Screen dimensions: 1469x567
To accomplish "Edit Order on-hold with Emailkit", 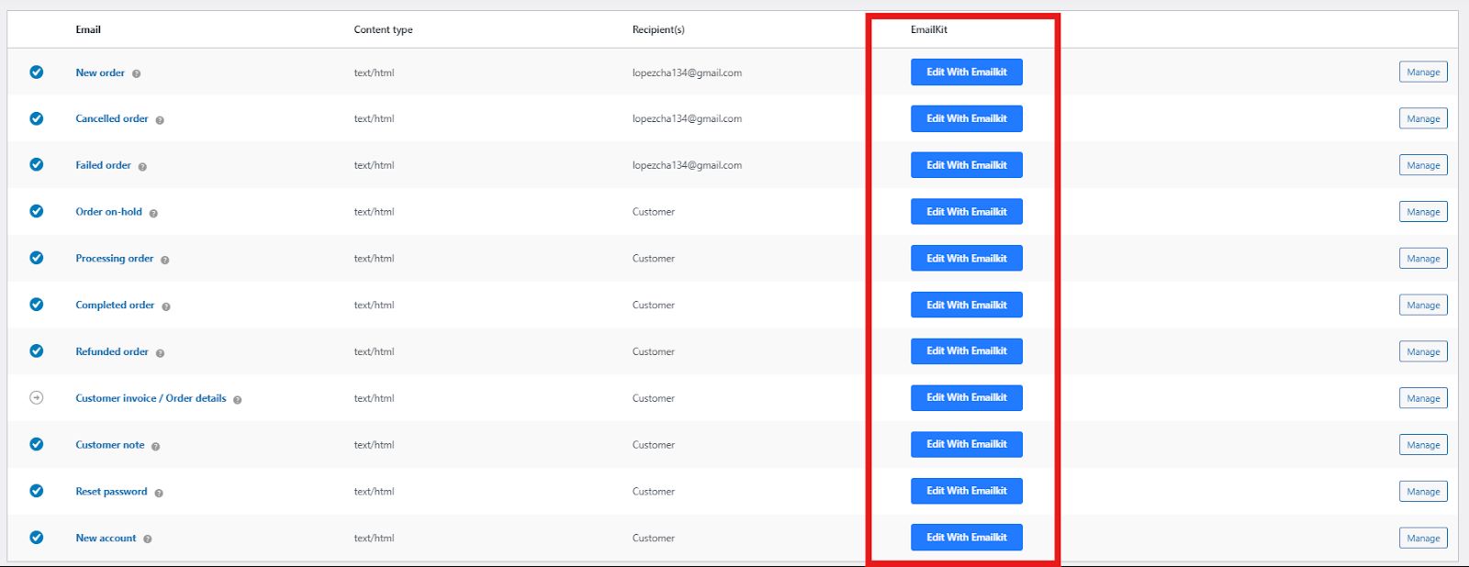I will [x=967, y=212].
